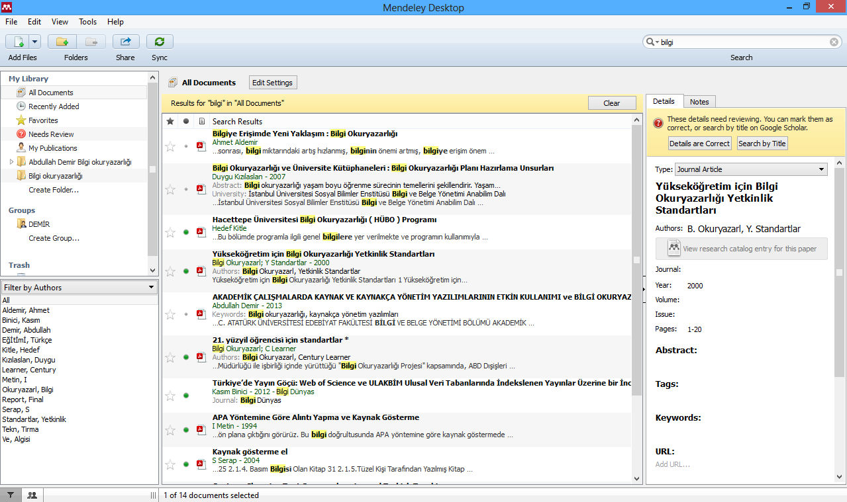The height and width of the screenshot is (502, 847).
Task: Open the File menu
Action: 11,22
